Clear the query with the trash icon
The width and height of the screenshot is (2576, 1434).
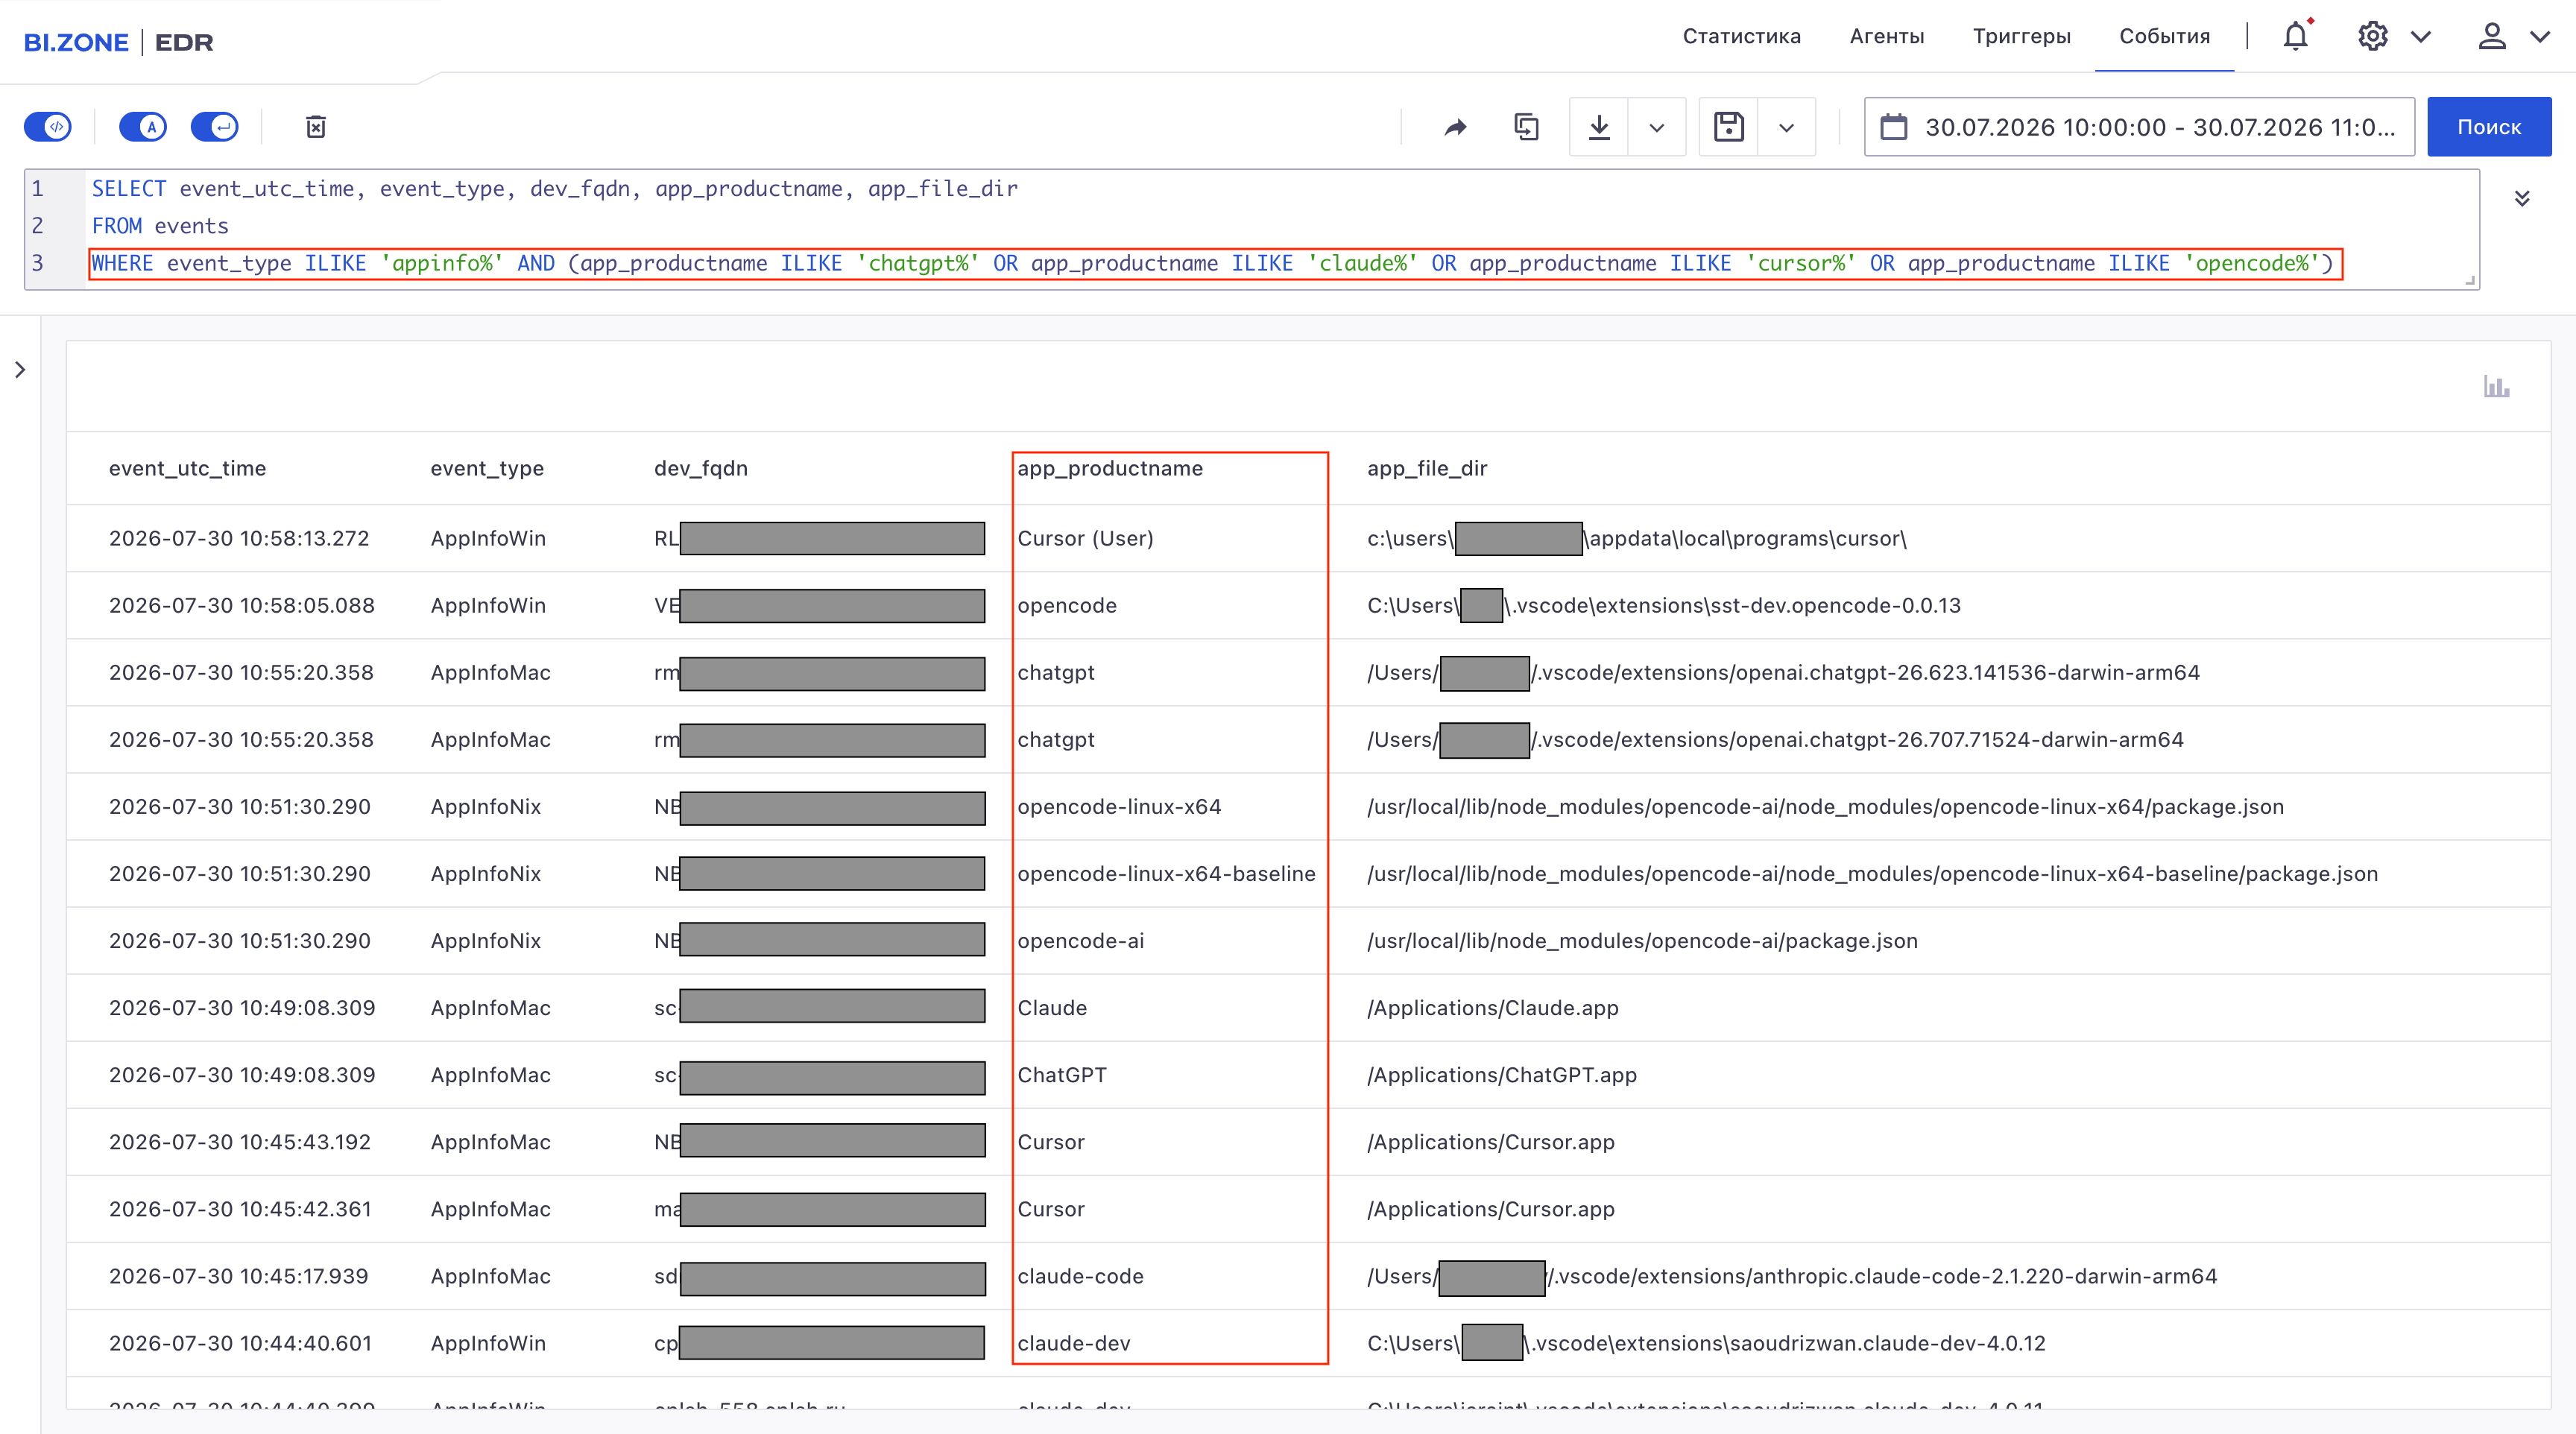316,127
